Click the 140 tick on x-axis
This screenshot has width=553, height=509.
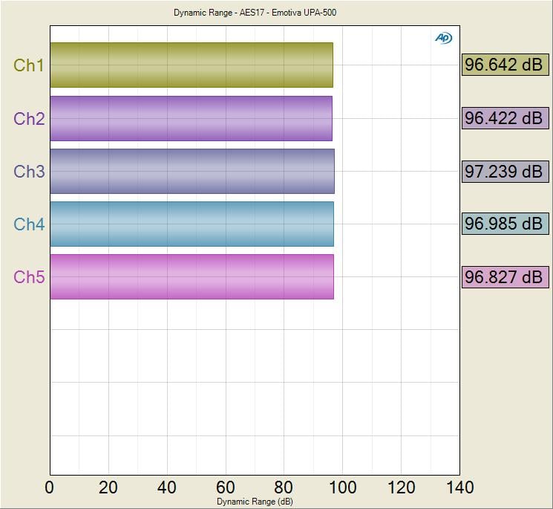click(459, 487)
